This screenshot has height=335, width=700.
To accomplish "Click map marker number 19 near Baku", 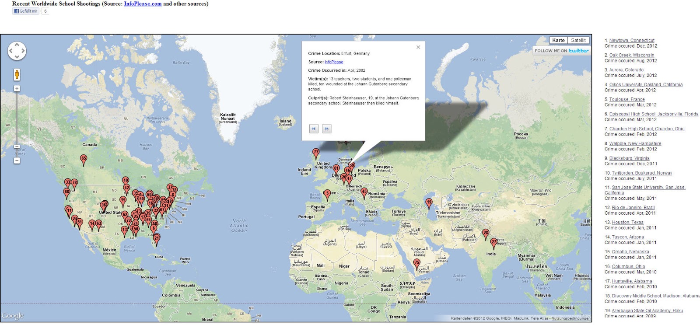I will (x=429, y=203).
